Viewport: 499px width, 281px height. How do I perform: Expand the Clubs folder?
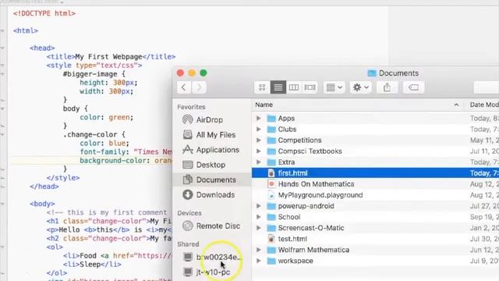coord(258,129)
